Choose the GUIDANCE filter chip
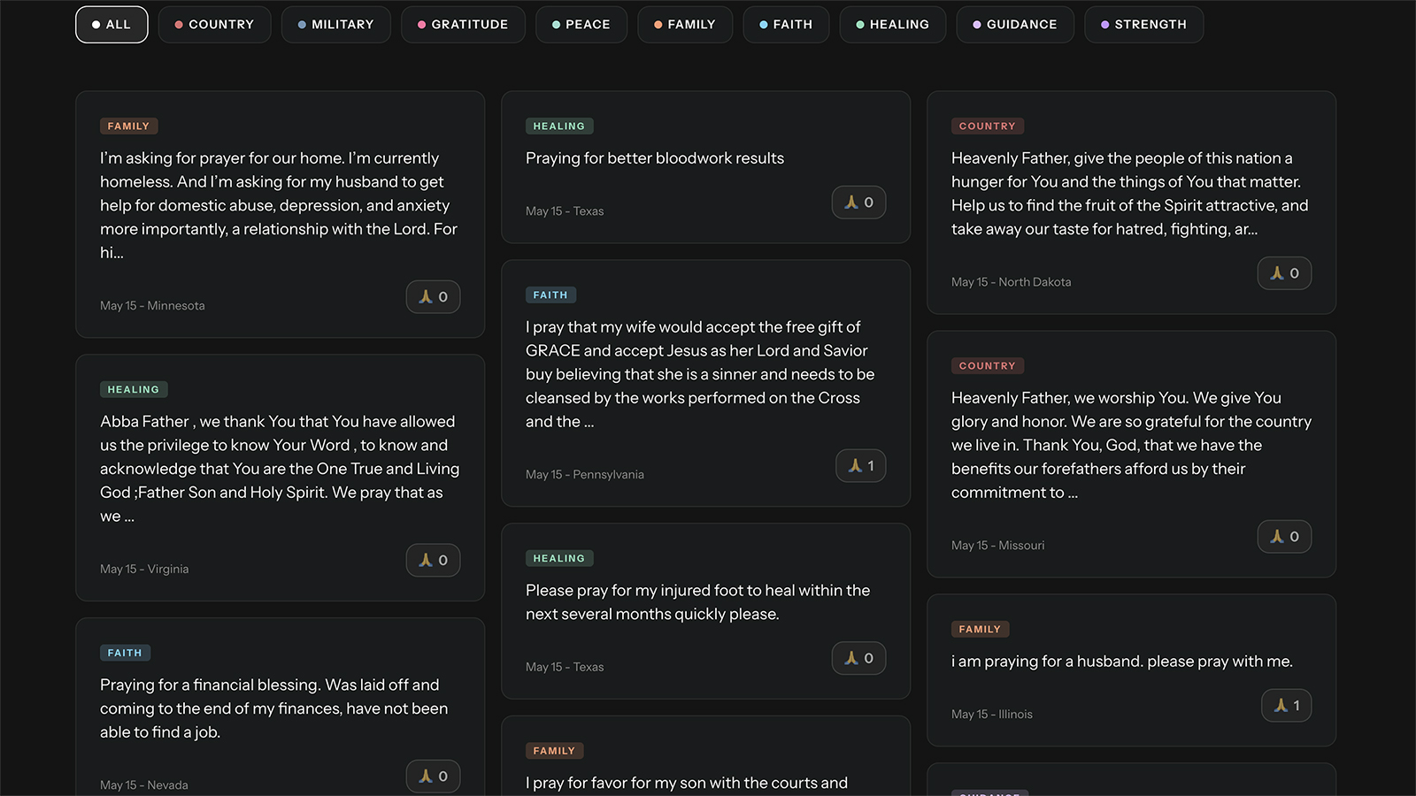 coord(1015,25)
